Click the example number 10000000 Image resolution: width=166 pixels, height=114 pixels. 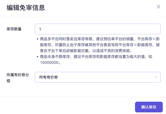50,62
